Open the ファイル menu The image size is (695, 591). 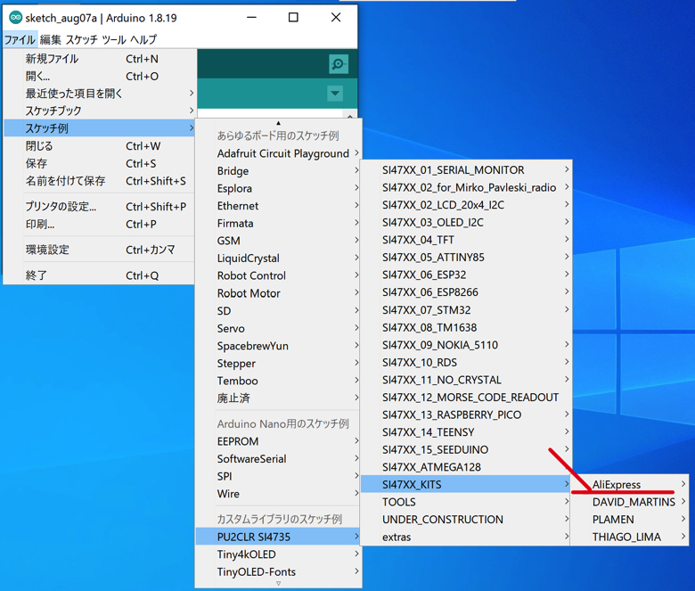(x=20, y=40)
